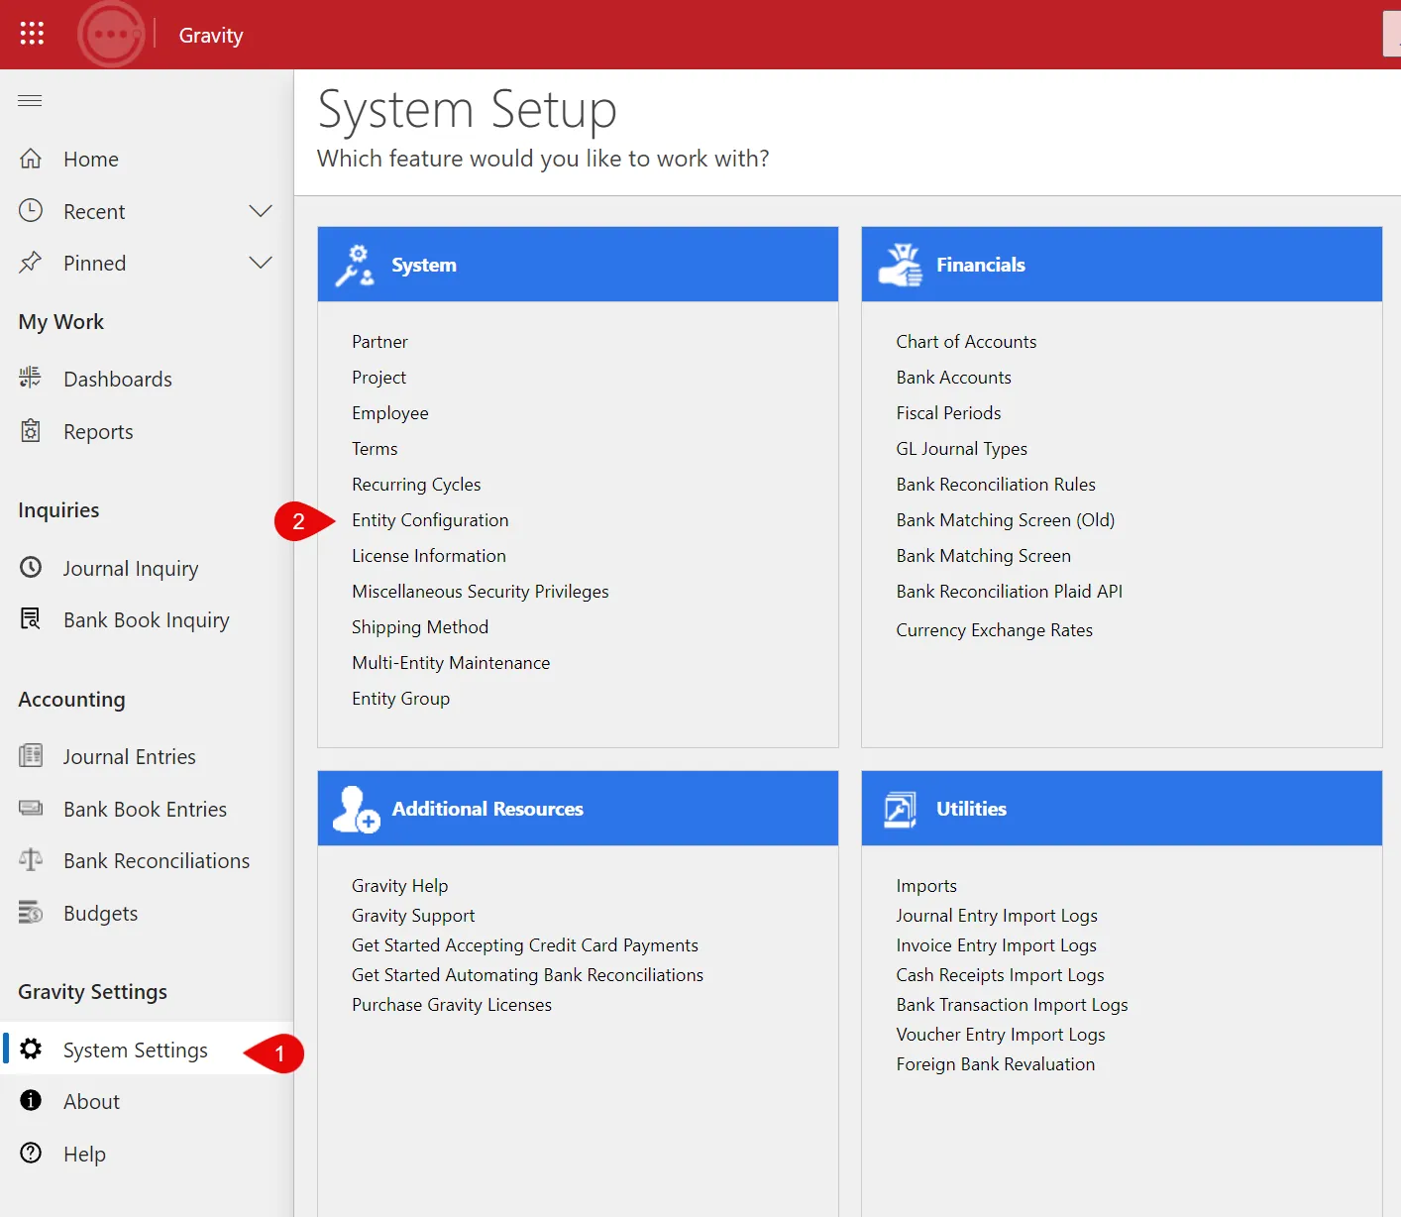Open Gravity Help link
Image resolution: width=1401 pixels, height=1217 pixels.
click(399, 886)
